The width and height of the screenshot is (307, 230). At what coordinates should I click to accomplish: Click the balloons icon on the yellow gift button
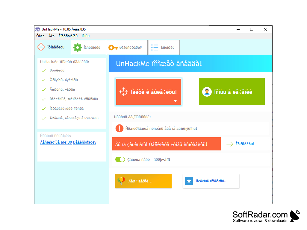point(121,181)
